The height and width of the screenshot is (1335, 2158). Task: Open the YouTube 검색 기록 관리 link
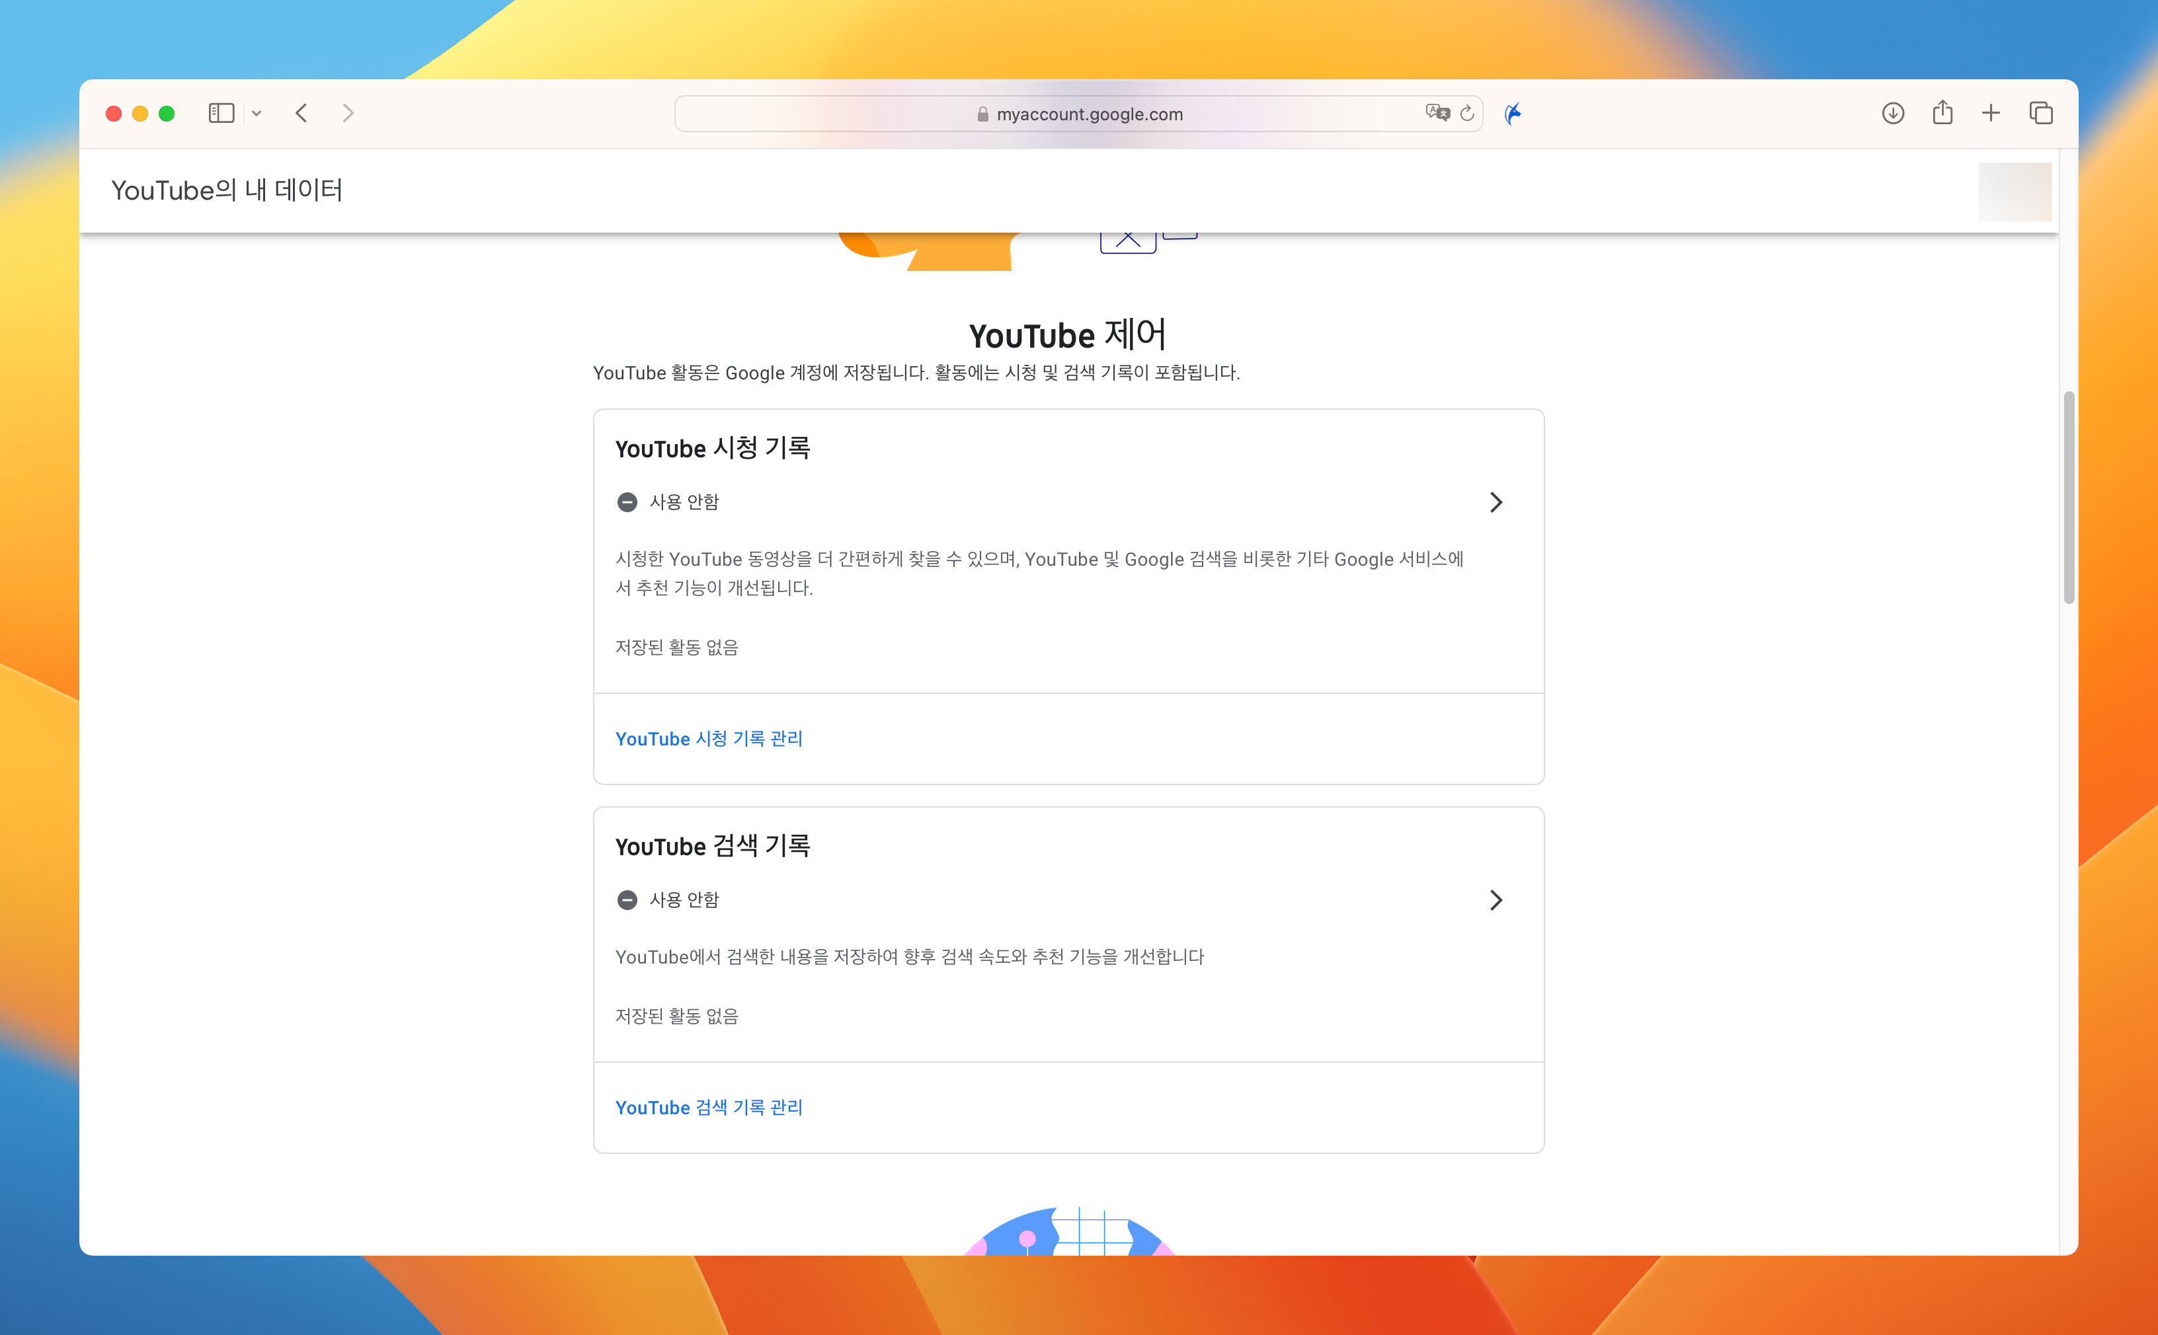coord(709,1107)
